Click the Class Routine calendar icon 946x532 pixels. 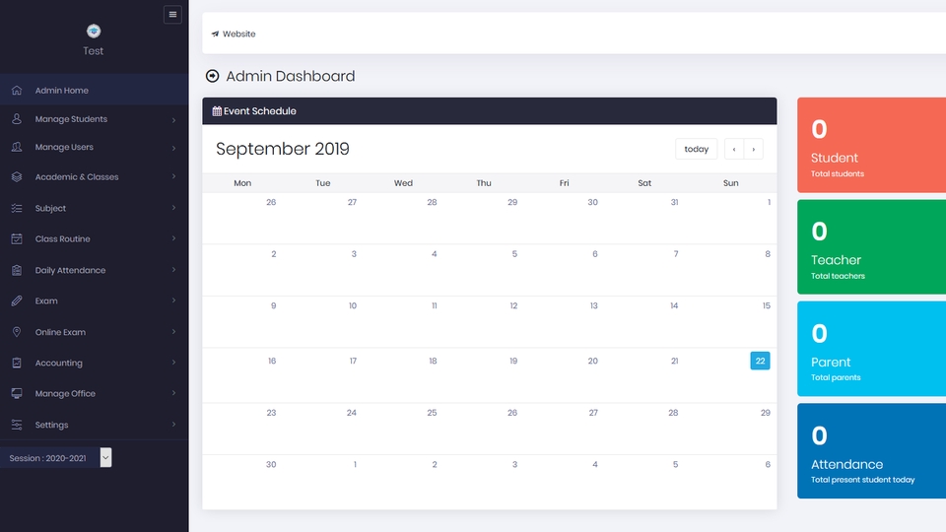17,239
